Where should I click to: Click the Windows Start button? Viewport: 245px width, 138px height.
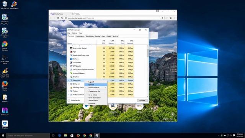pyautogui.click(x=3, y=135)
